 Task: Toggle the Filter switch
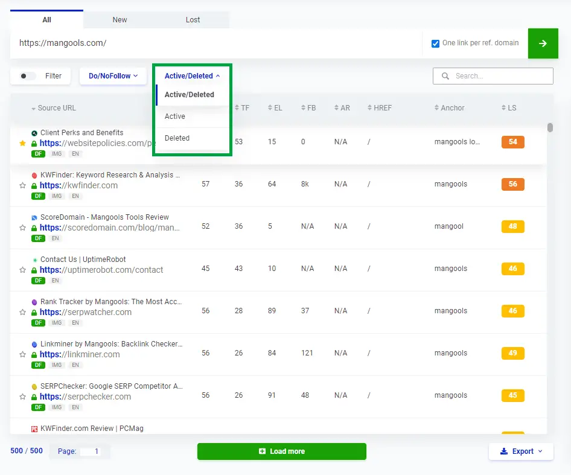click(27, 76)
